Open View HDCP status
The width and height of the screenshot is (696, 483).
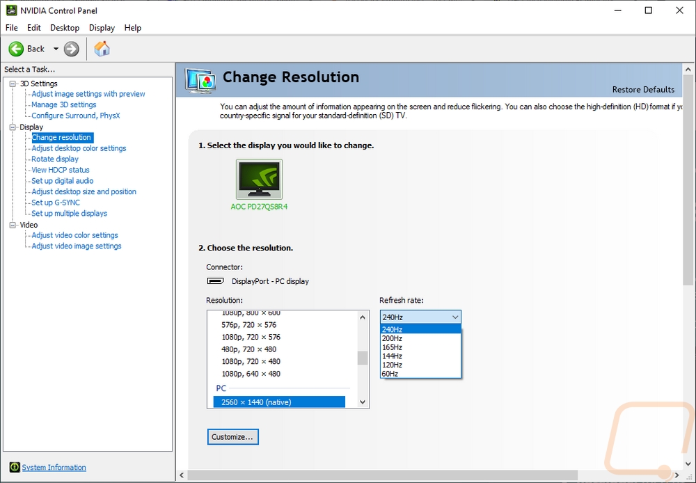click(x=61, y=170)
